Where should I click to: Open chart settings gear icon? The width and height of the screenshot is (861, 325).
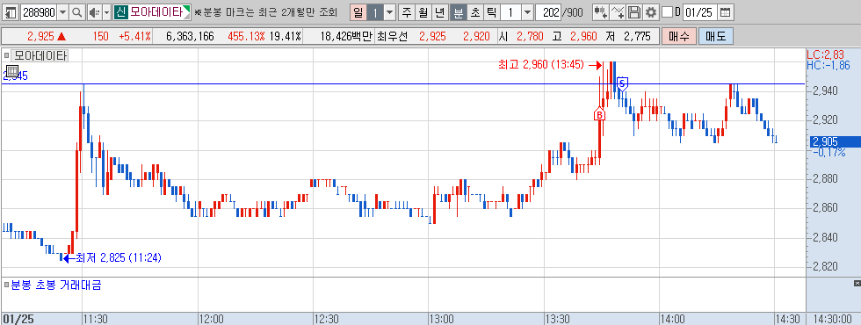(651, 12)
